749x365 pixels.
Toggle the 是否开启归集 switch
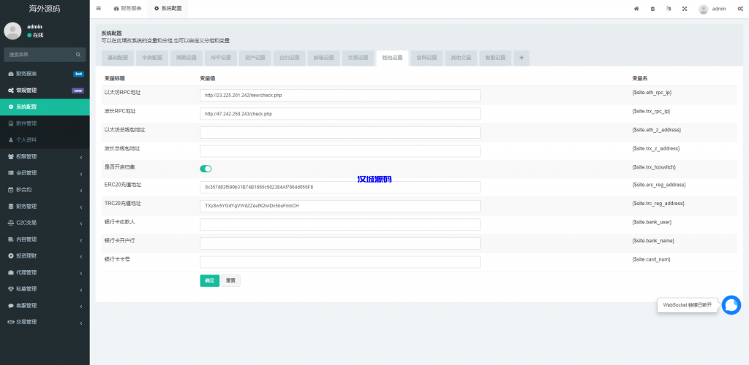(206, 169)
